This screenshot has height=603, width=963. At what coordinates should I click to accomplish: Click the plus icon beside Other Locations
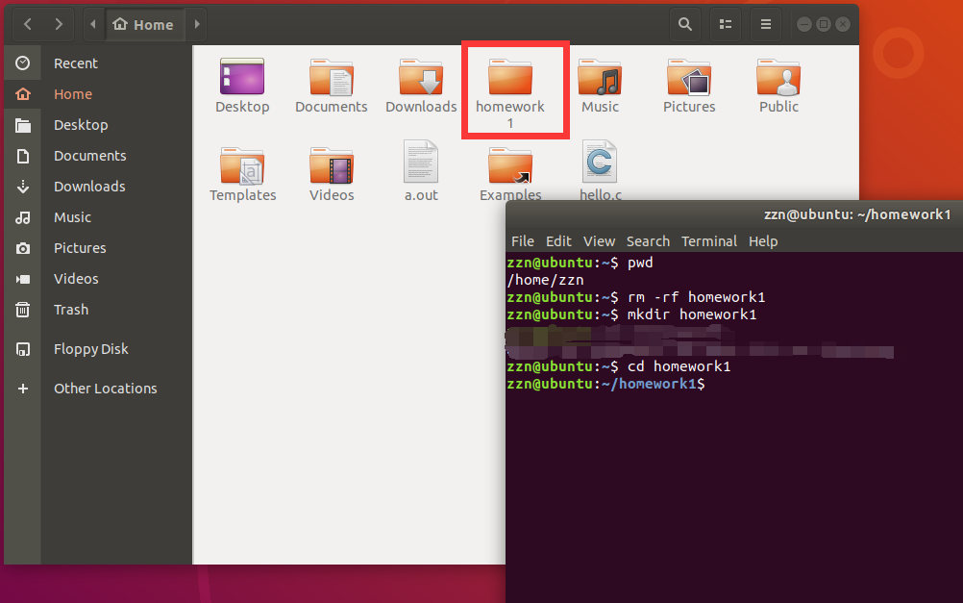(23, 389)
